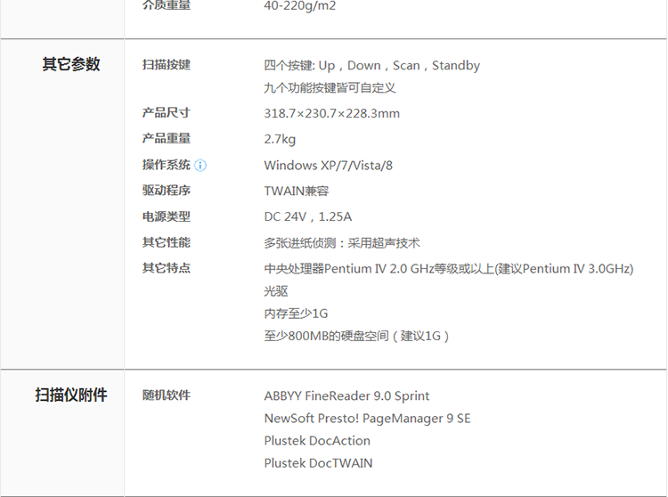The height and width of the screenshot is (497, 668).
Task: Click value Windows XP/7/Vista/8
Action: coord(328,166)
